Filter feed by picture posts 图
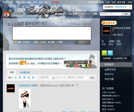Screen dimensions: 134x112 (24, 77)
